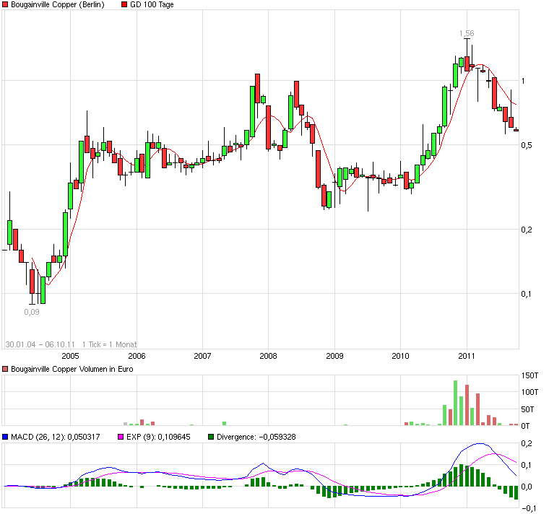Click the green Divergence legend swatch
549x514 pixels.
pos(211,437)
